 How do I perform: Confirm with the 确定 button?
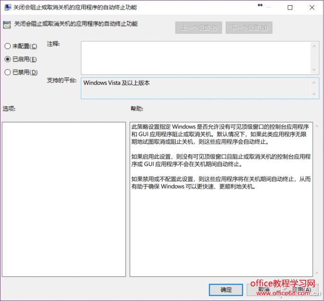(226, 290)
